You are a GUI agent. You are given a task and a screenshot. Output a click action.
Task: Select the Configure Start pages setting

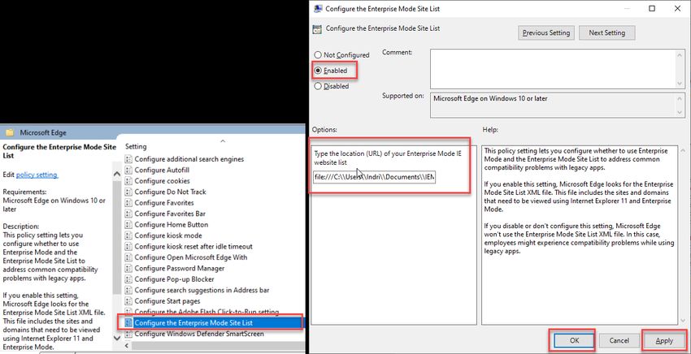pos(167,301)
